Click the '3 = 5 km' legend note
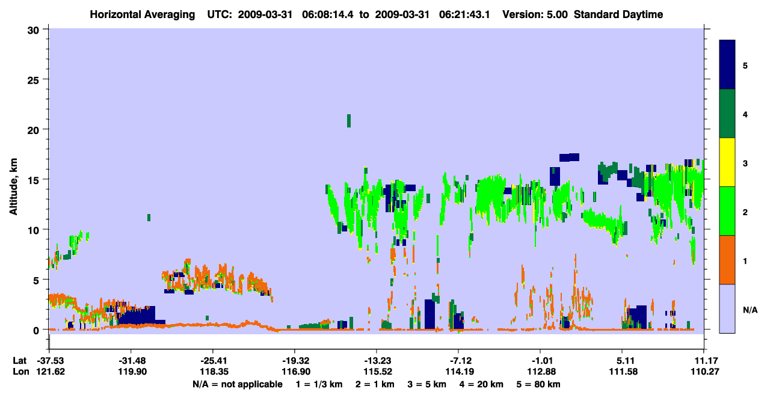Viewport: 782px width, 401px height. coord(428,384)
